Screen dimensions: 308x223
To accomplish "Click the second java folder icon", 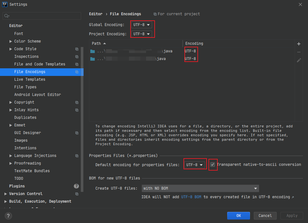I will 93,59.
